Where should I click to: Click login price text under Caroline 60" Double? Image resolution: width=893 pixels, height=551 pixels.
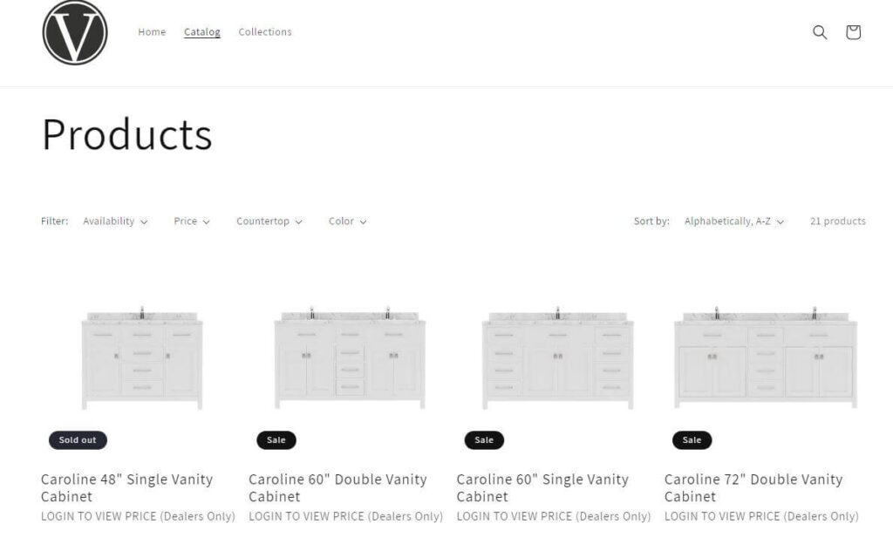click(345, 516)
